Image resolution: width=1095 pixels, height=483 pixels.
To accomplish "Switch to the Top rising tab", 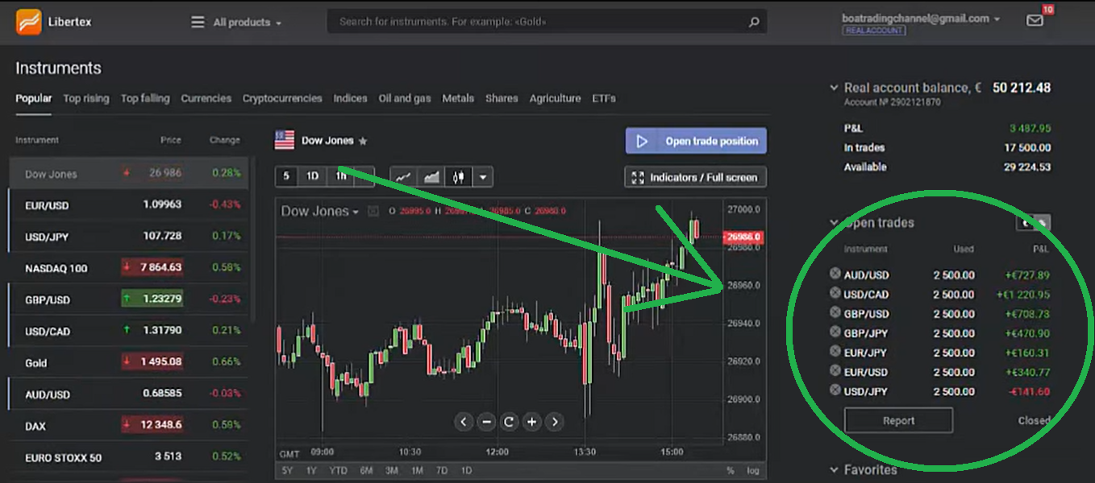I will click(x=86, y=98).
